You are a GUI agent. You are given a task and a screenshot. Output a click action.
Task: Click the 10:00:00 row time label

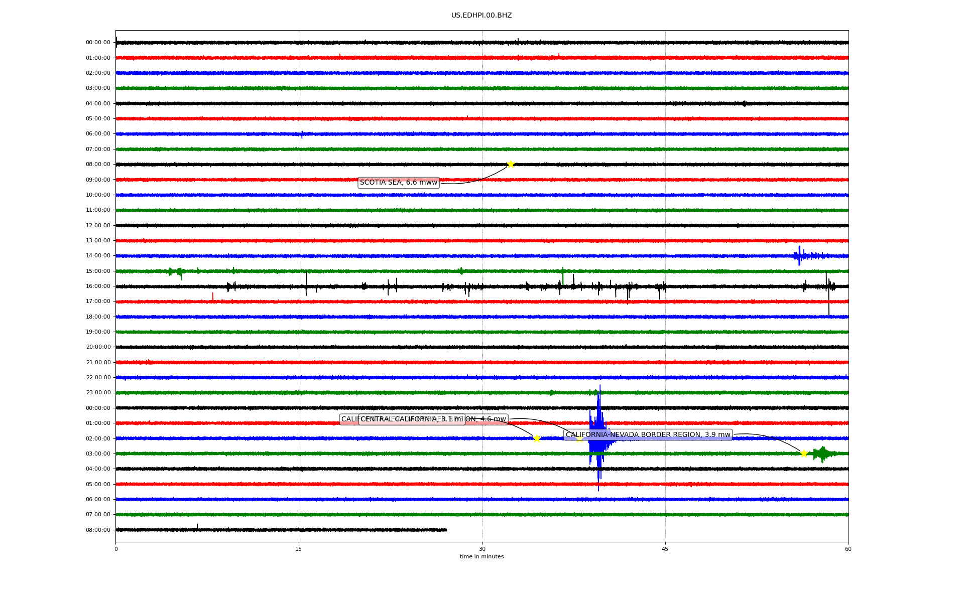[x=98, y=195]
